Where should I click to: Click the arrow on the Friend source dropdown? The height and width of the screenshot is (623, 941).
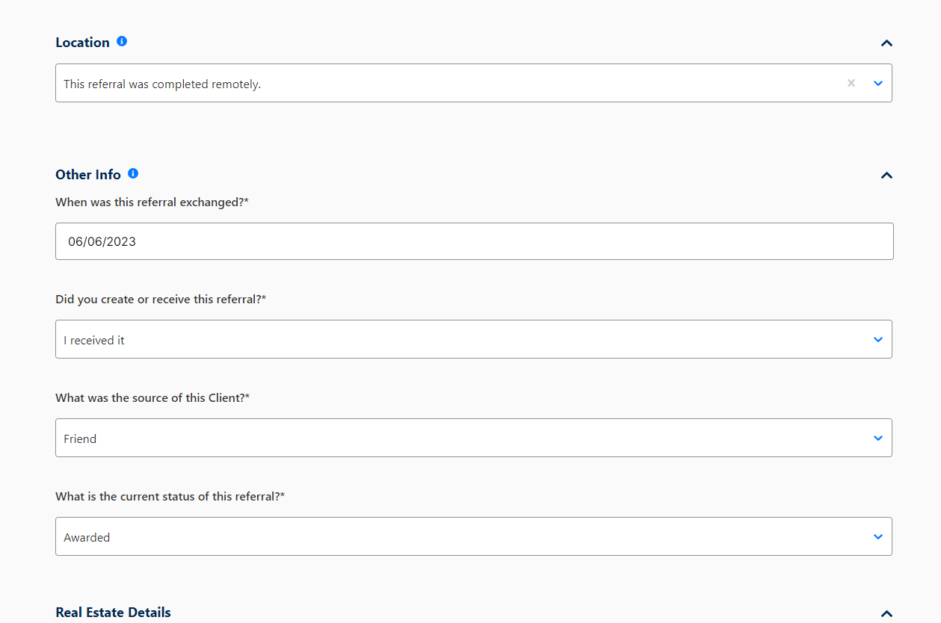coord(878,438)
